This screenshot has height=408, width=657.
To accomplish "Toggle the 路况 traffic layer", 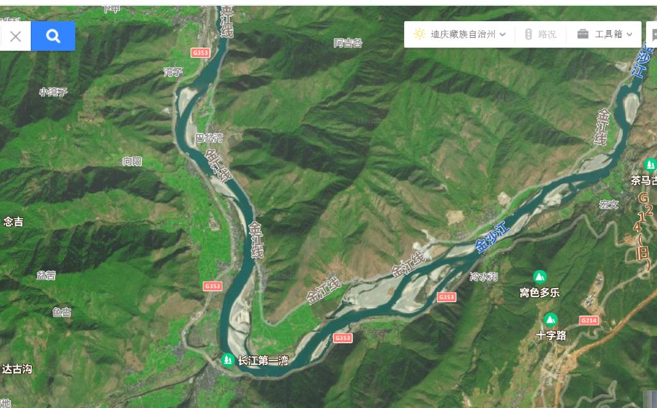I will point(540,34).
